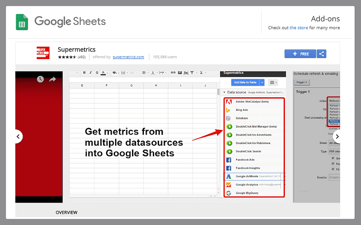
Task: Open the OVERVIEW tab
Action: pos(67,213)
